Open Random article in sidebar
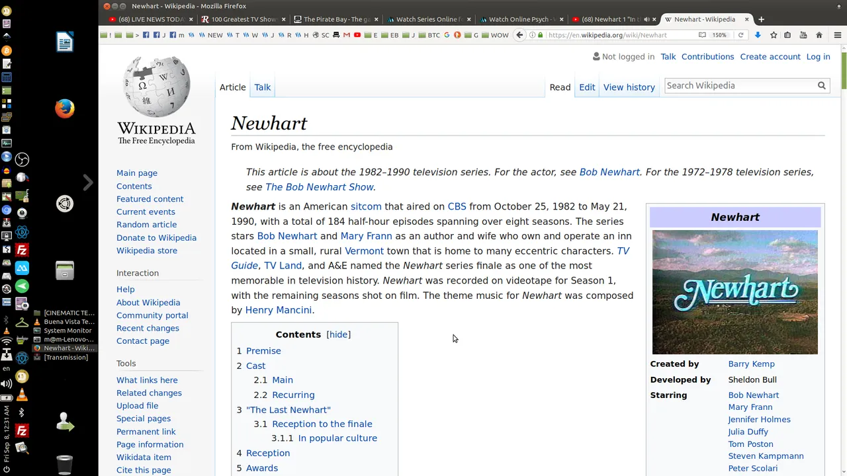This screenshot has height=476, width=847. click(x=146, y=225)
